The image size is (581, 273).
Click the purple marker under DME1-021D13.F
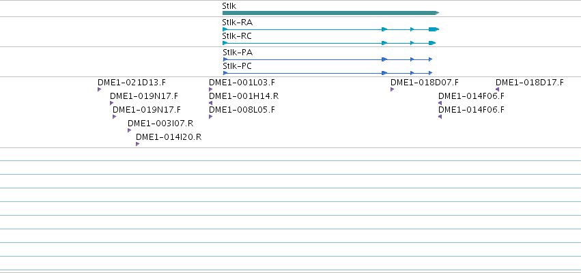click(99, 89)
